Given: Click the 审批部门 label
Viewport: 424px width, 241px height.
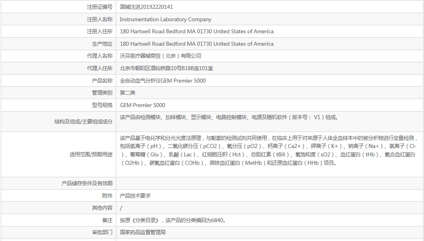Looking at the screenshot, I should 102,232.
